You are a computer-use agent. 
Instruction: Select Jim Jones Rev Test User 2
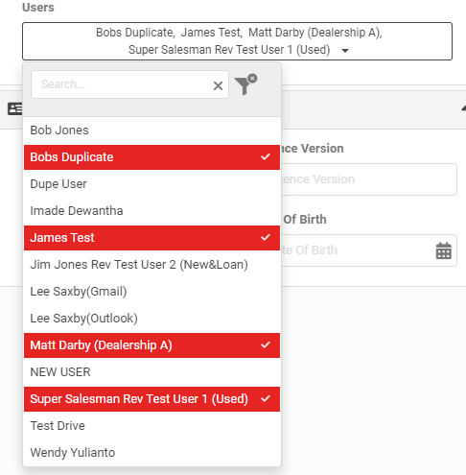pos(151,265)
